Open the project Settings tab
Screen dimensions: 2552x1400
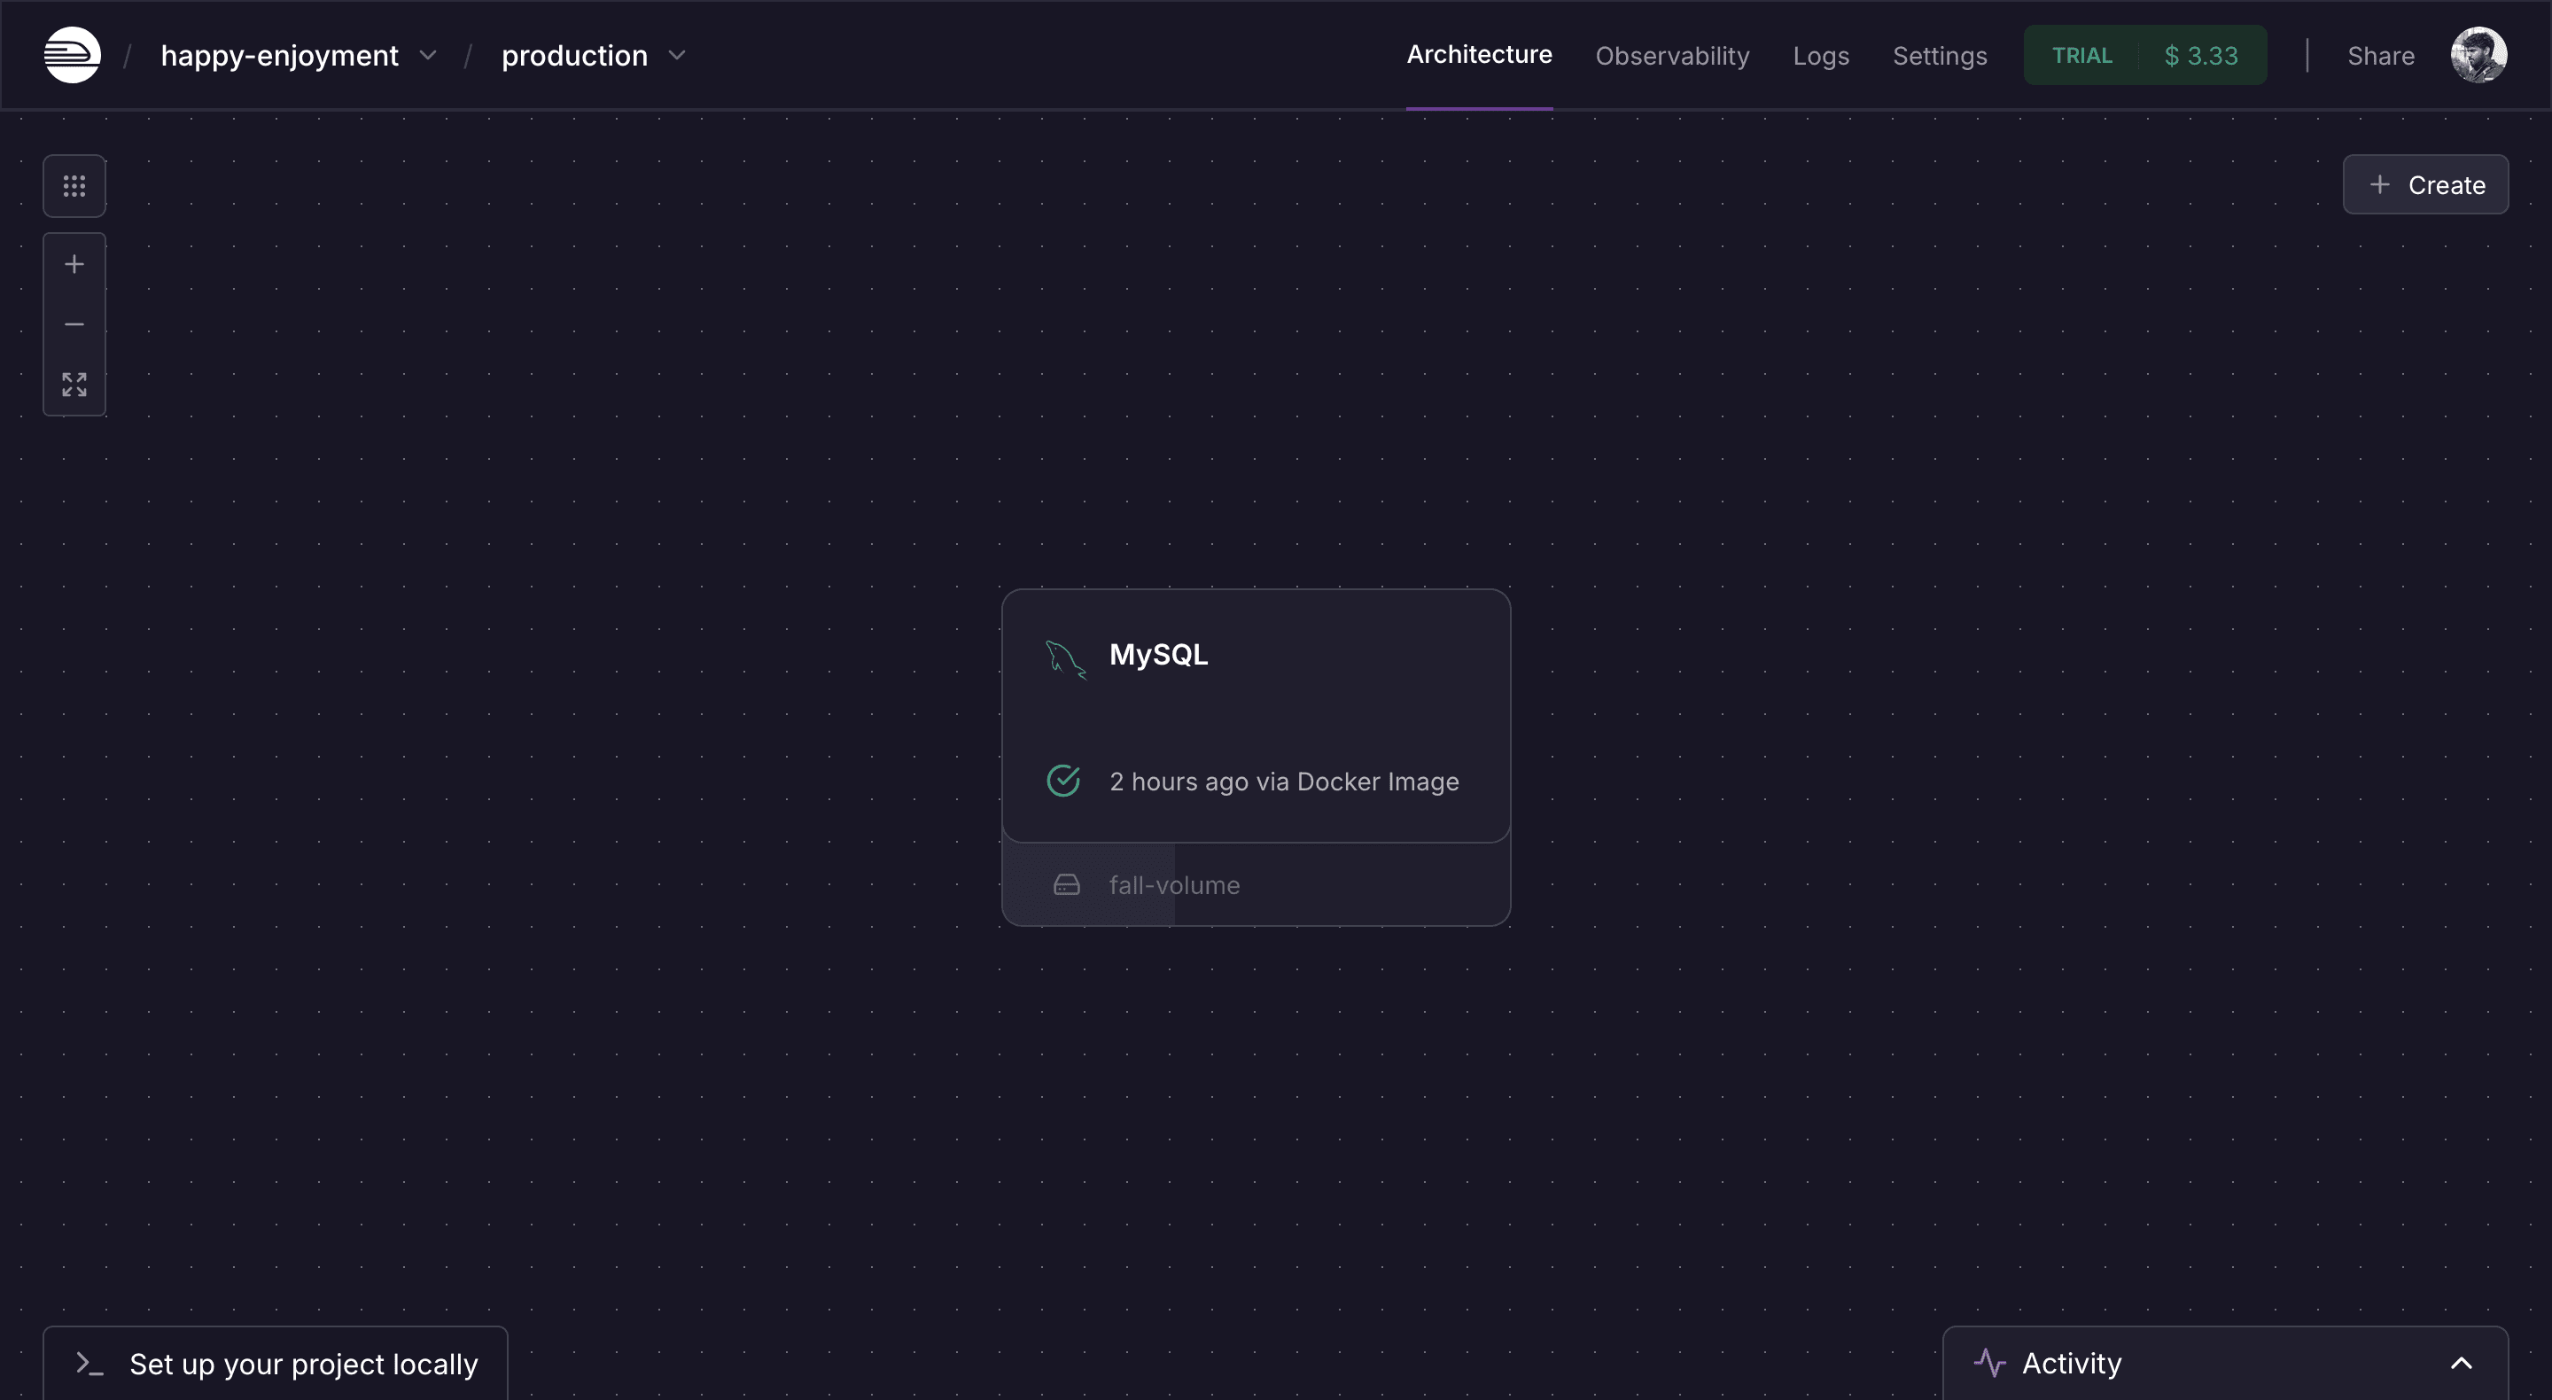click(1940, 56)
